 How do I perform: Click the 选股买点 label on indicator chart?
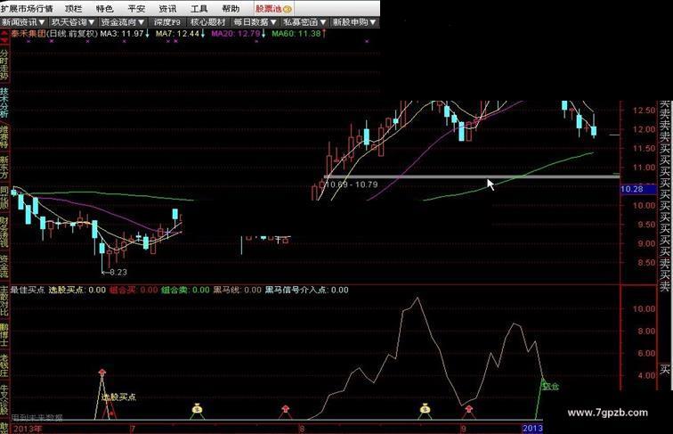click(x=119, y=397)
